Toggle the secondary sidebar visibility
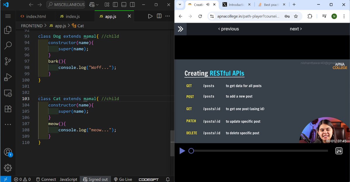The image size is (350, 182). tap(132, 4)
